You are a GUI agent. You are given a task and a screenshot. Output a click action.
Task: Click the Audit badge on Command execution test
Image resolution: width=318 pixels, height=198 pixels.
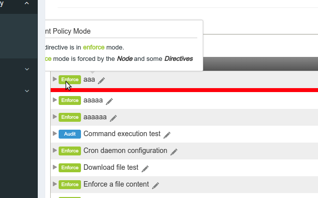pos(70,134)
